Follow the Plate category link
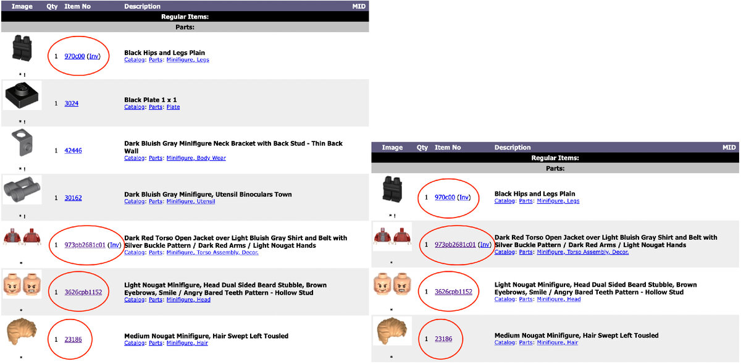Viewport: 741px width, 364px height. tap(173, 107)
